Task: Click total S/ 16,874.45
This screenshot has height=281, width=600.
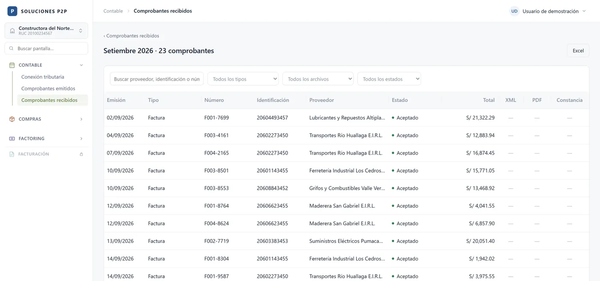Action: tap(480, 153)
